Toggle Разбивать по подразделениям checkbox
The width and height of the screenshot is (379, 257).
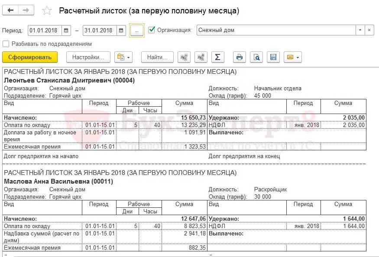point(6,44)
